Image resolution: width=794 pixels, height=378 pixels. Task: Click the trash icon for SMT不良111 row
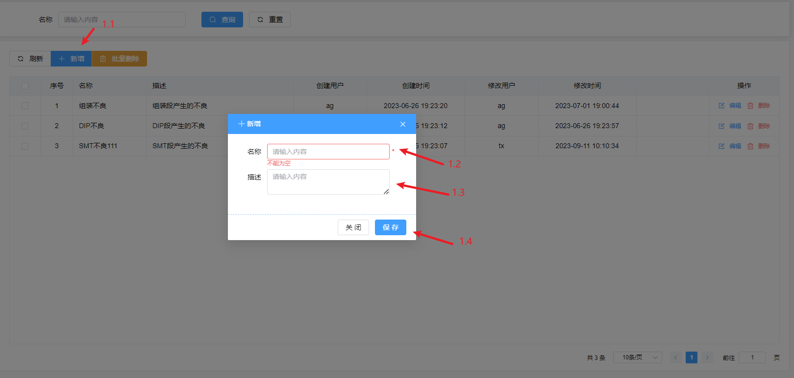click(x=750, y=146)
